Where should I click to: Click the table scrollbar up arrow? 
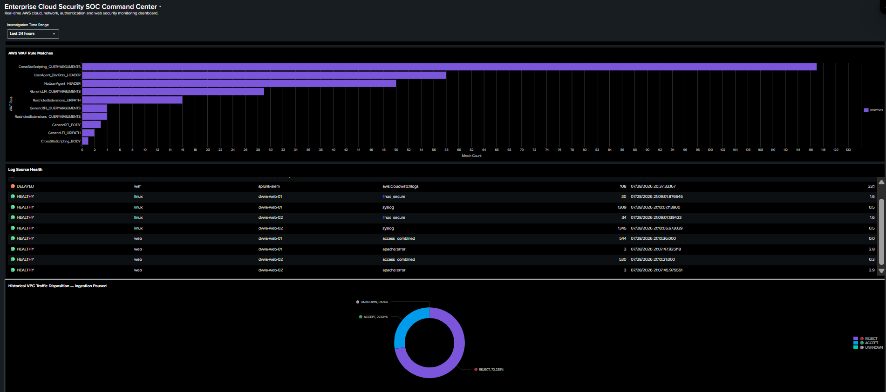[881, 182]
